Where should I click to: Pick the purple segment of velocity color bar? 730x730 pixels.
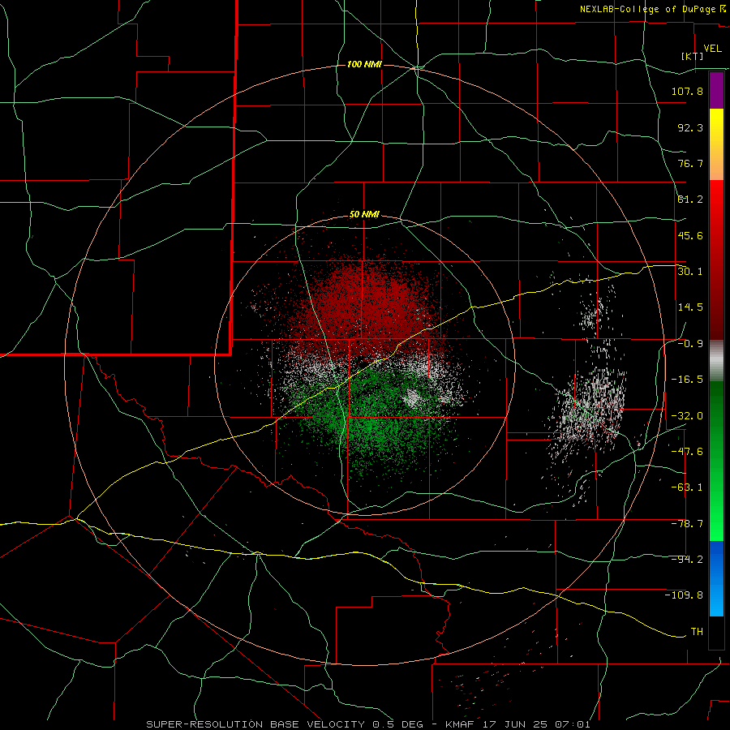click(x=716, y=91)
